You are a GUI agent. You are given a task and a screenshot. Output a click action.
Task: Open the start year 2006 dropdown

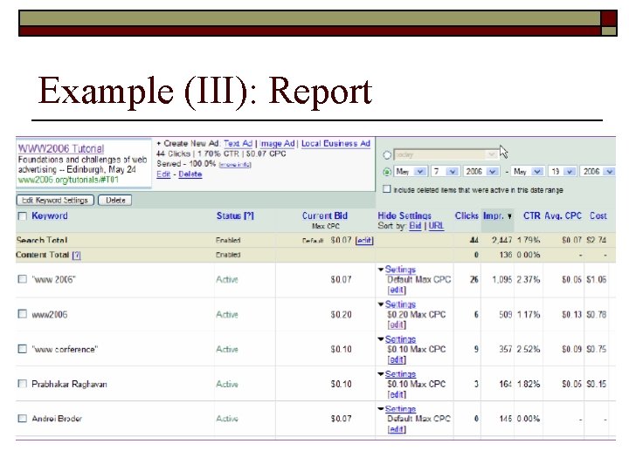480,172
